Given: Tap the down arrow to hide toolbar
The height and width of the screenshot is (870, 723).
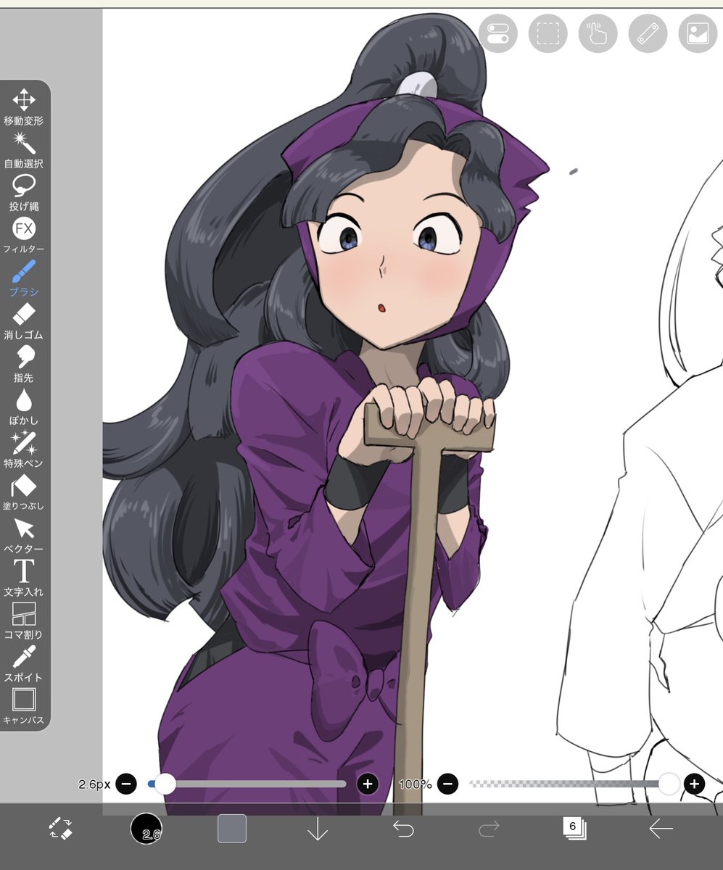Looking at the screenshot, I should tap(318, 830).
